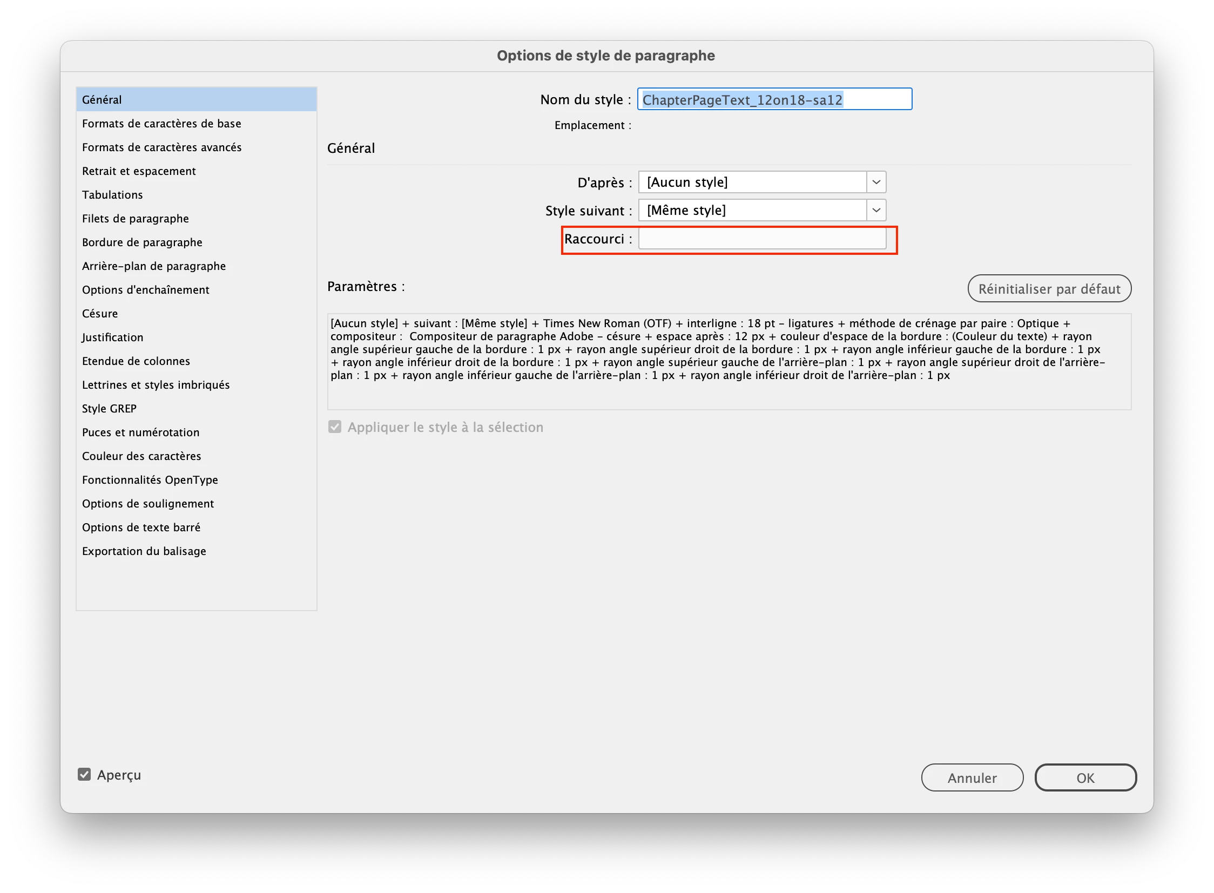Screen dimensions: 1214x893
Task: Click the Nom du style text field
Action: pos(774,99)
